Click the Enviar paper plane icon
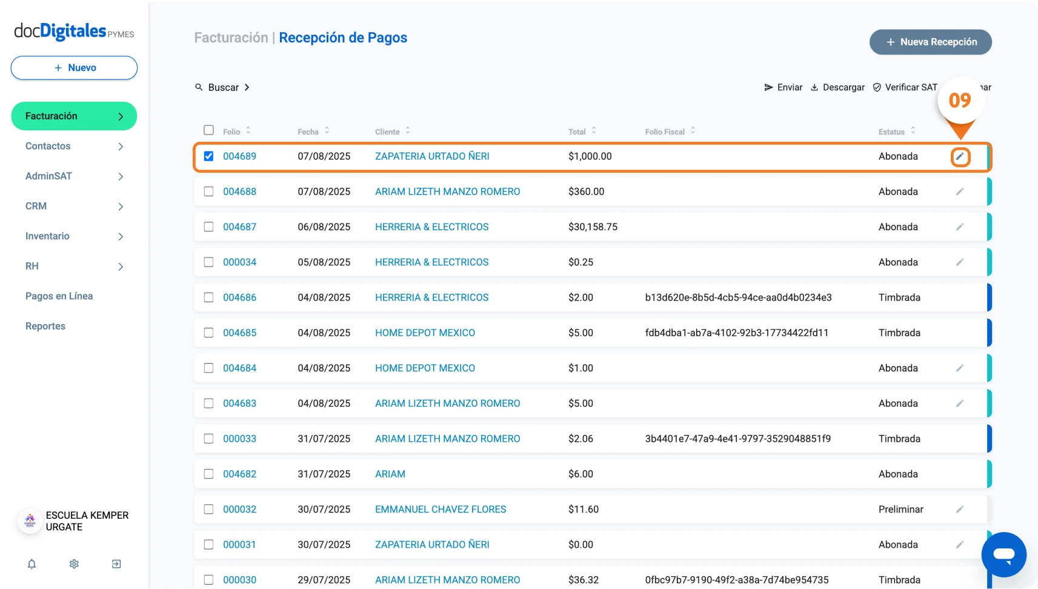This screenshot has width=1038, height=589. (x=768, y=87)
